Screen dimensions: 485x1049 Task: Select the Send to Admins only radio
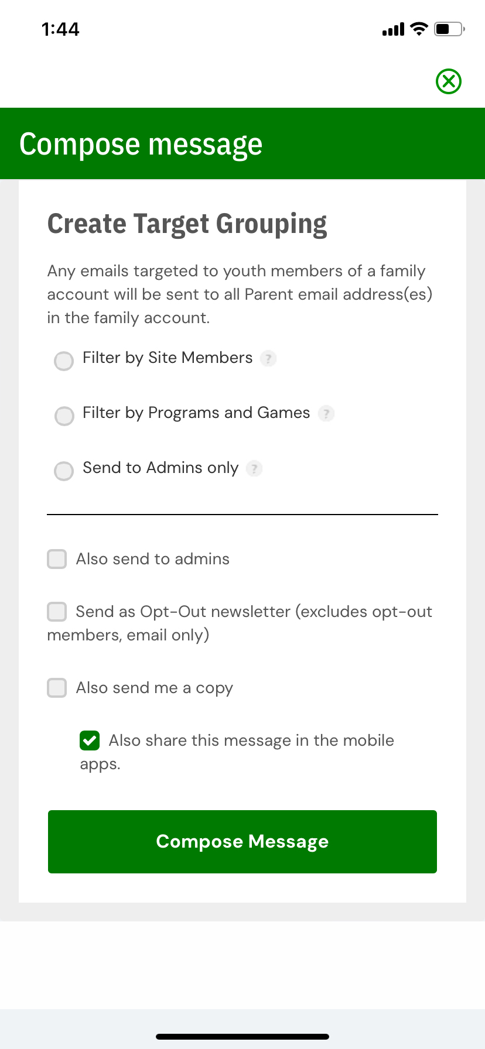click(x=64, y=471)
